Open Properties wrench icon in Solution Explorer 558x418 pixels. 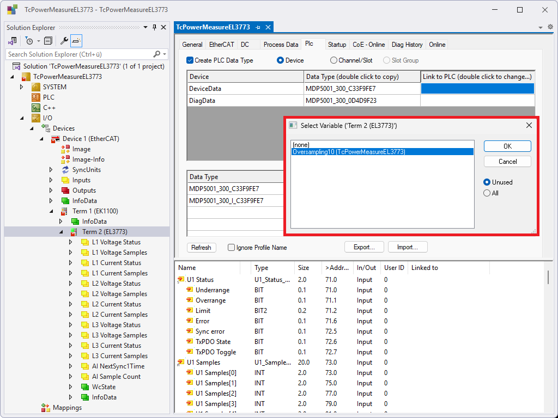[x=64, y=41]
